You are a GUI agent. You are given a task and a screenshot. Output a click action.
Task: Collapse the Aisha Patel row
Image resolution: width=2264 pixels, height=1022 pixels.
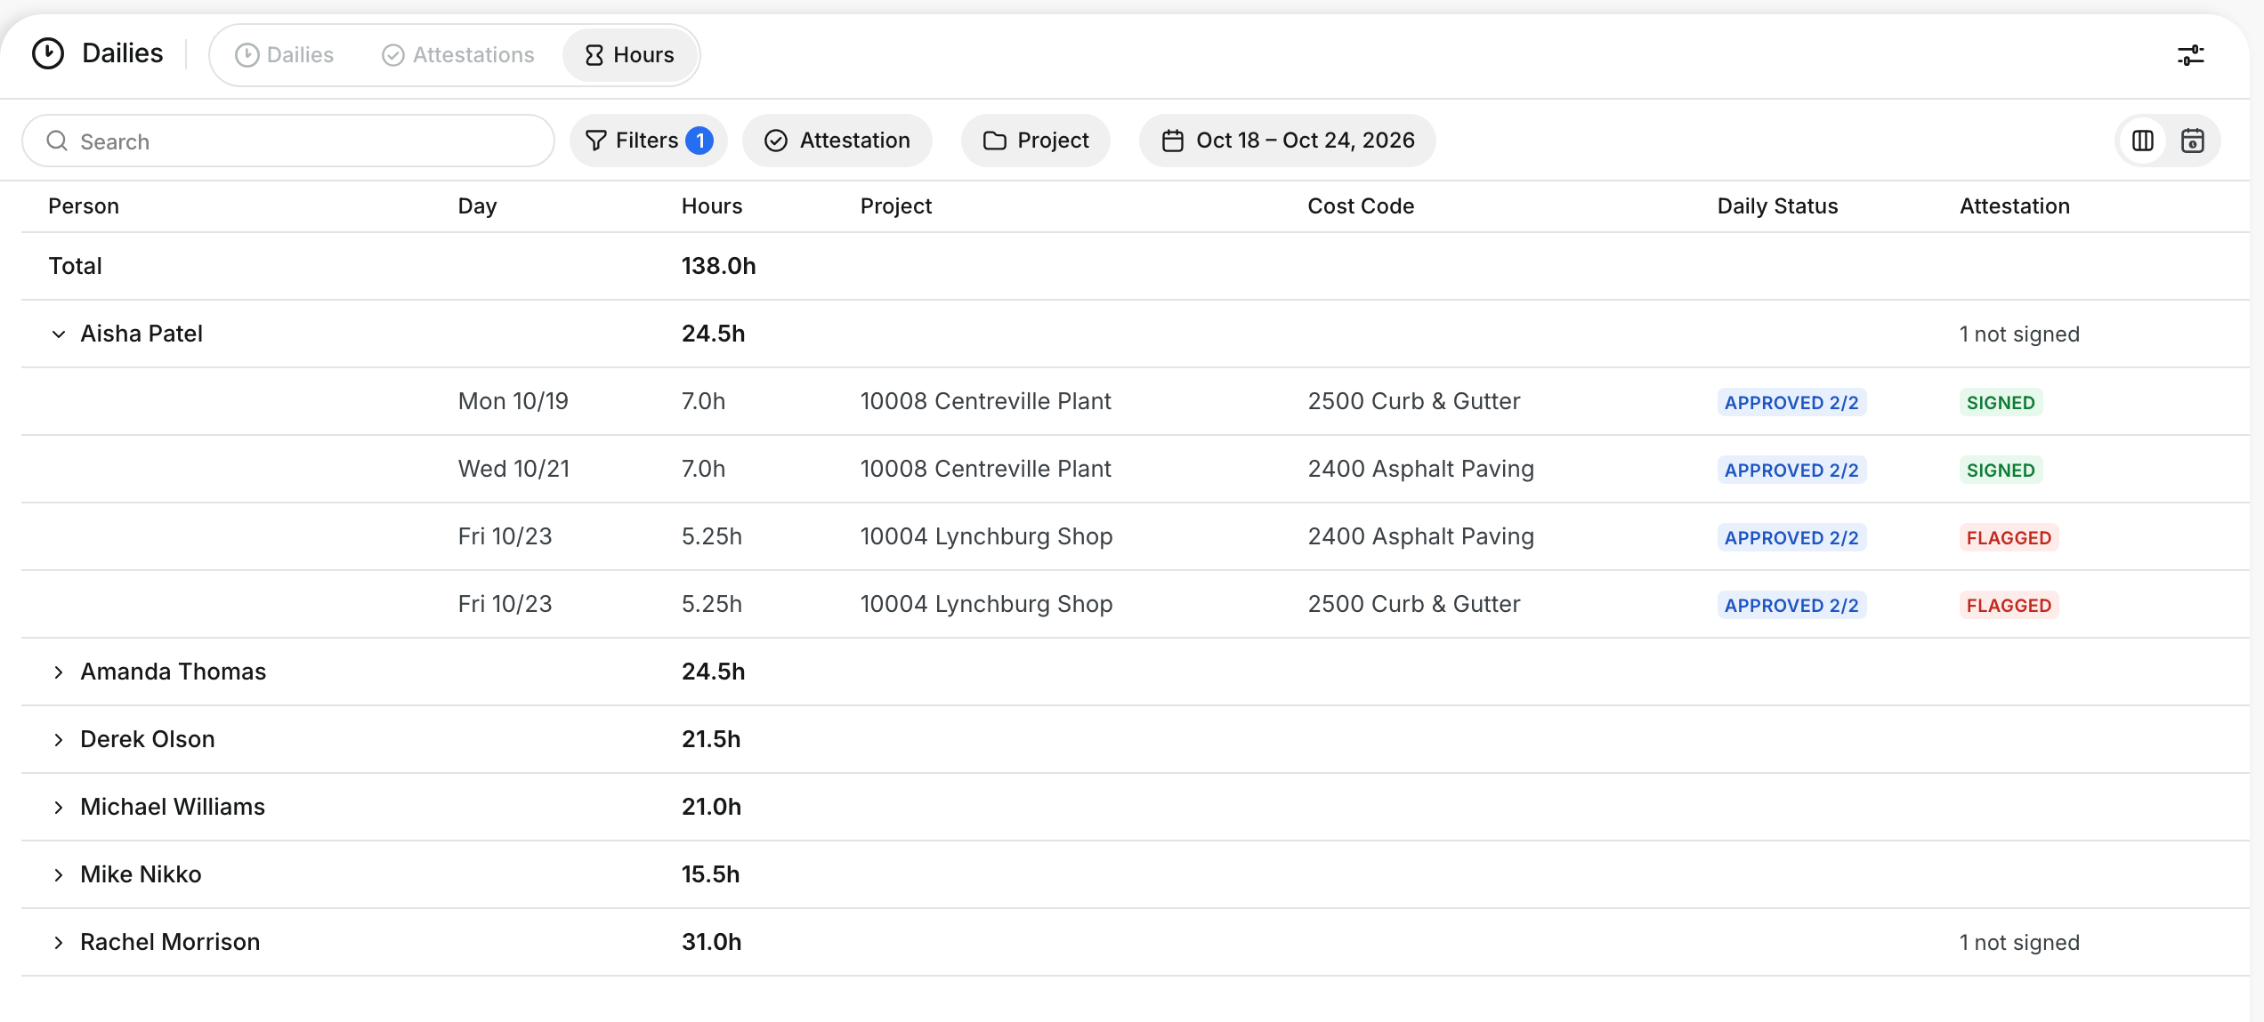pyautogui.click(x=59, y=334)
